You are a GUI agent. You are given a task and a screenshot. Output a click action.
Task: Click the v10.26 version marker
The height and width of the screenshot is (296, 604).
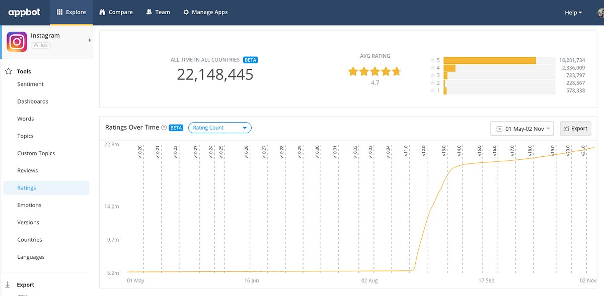pyautogui.click(x=246, y=152)
